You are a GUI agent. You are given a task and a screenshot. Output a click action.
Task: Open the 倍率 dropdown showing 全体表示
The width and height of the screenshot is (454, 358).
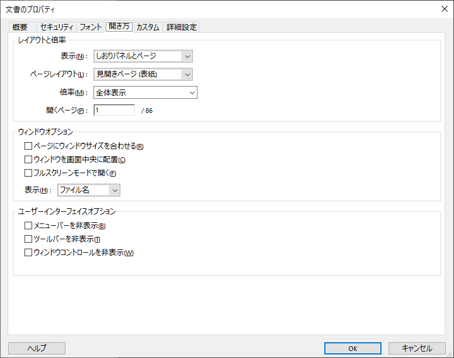[145, 93]
